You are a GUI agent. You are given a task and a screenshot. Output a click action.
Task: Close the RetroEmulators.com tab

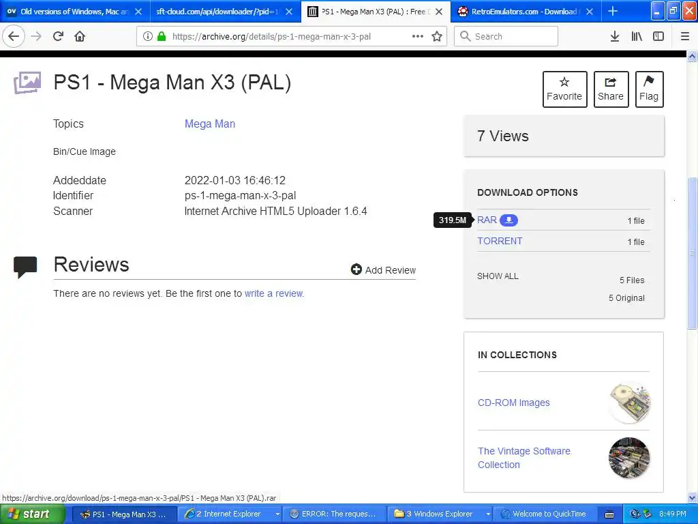[x=590, y=12]
